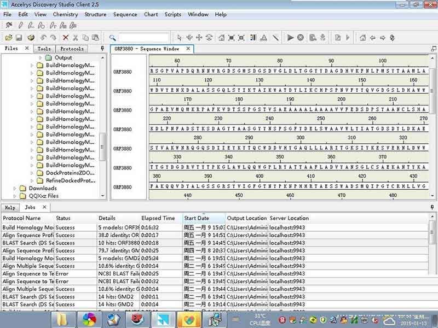Click the stop job circle icon
Image resolution: width=438 pixels, height=328 pixels.
300,37
